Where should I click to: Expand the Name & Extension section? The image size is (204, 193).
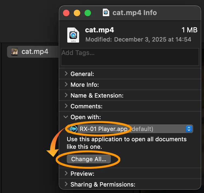(66, 95)
